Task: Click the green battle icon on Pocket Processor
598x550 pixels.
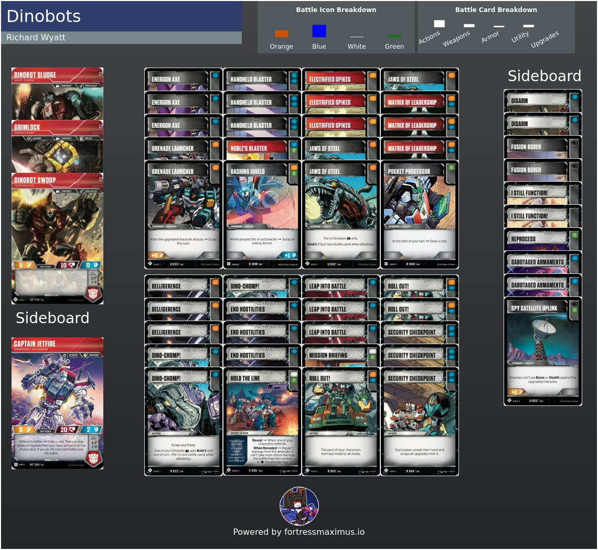Action: 451,167
